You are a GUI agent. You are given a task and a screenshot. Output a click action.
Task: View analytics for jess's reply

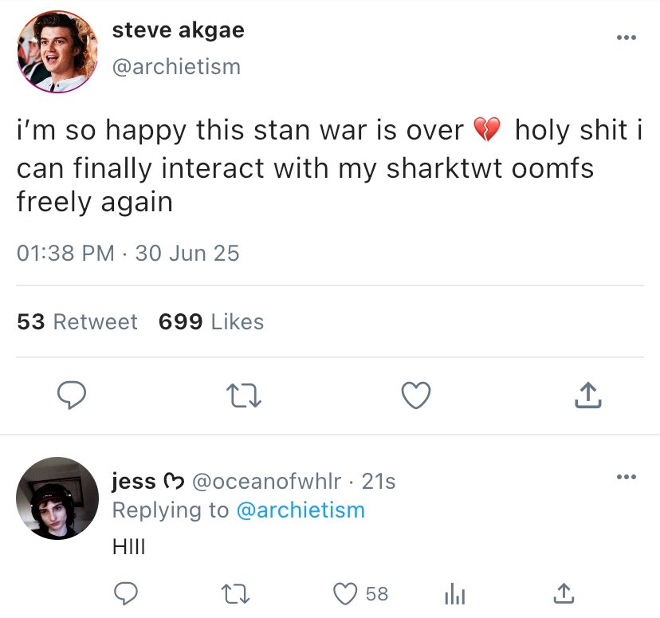tap(453, 593)
